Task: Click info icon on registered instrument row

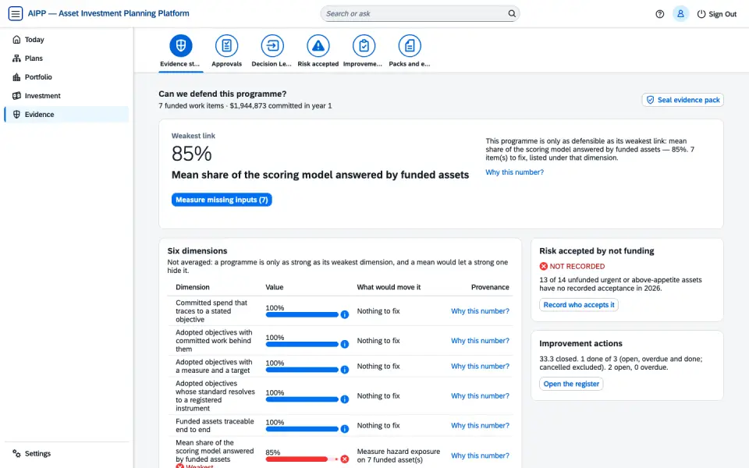Action: pos(344,399)
